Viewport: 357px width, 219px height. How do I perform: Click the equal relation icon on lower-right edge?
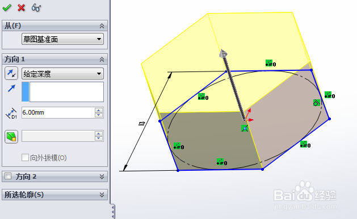[305, 144]
